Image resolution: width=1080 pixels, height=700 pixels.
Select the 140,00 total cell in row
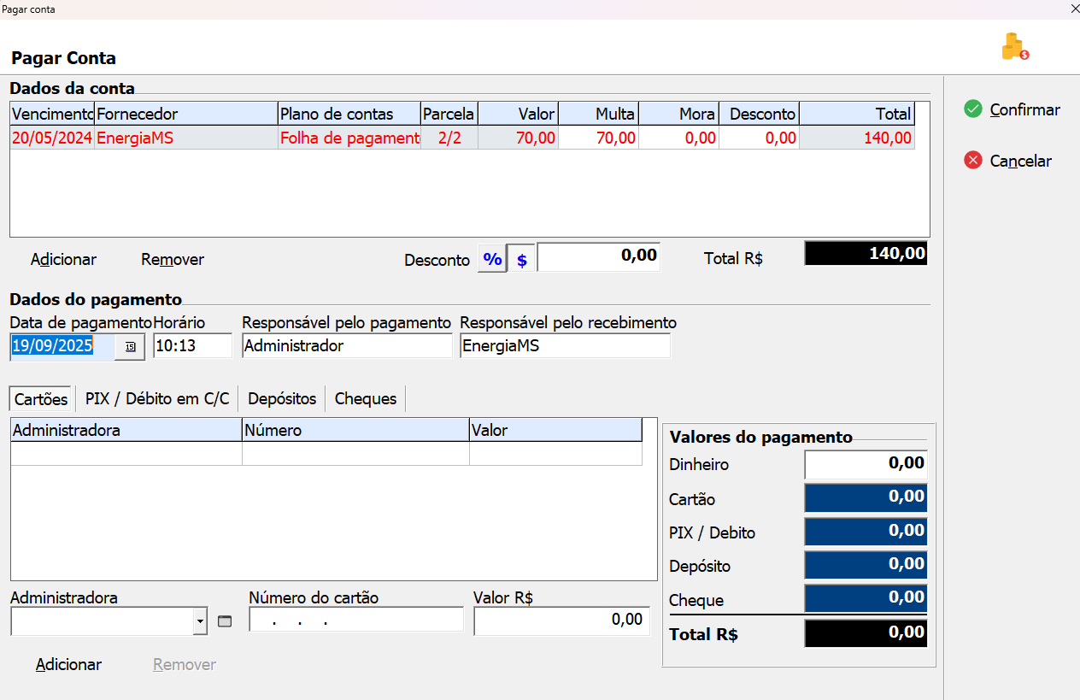pos(857,138)
